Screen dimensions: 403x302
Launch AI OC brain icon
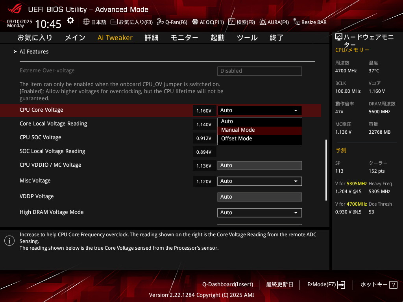[195, 22]
